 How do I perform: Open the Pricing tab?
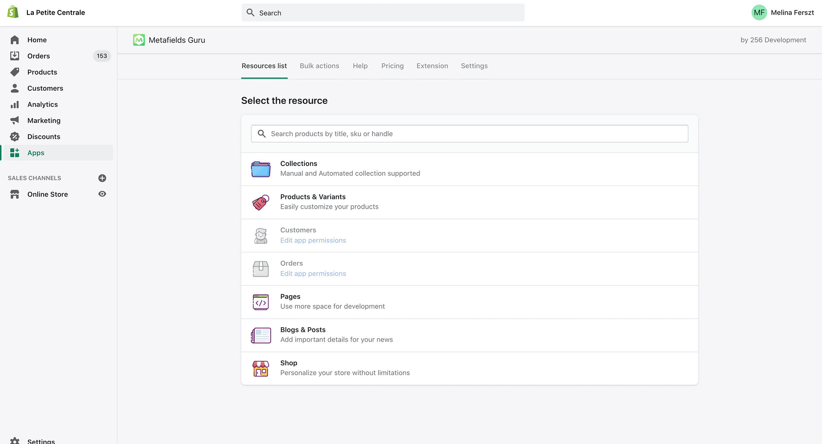[392, 66]
